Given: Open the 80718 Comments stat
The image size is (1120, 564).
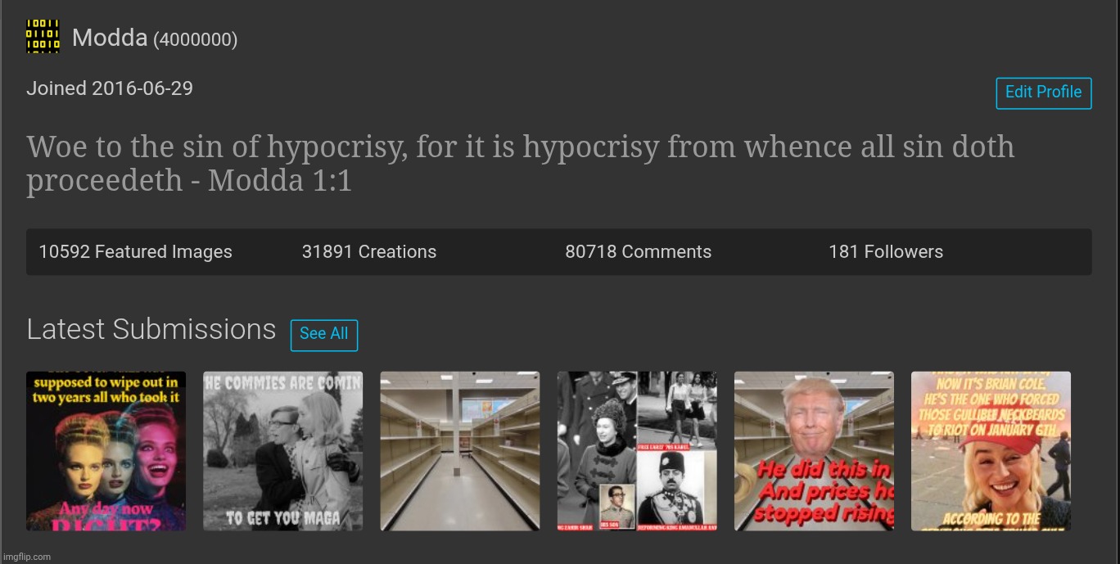Looking at the screenshot, I should 638,252.
